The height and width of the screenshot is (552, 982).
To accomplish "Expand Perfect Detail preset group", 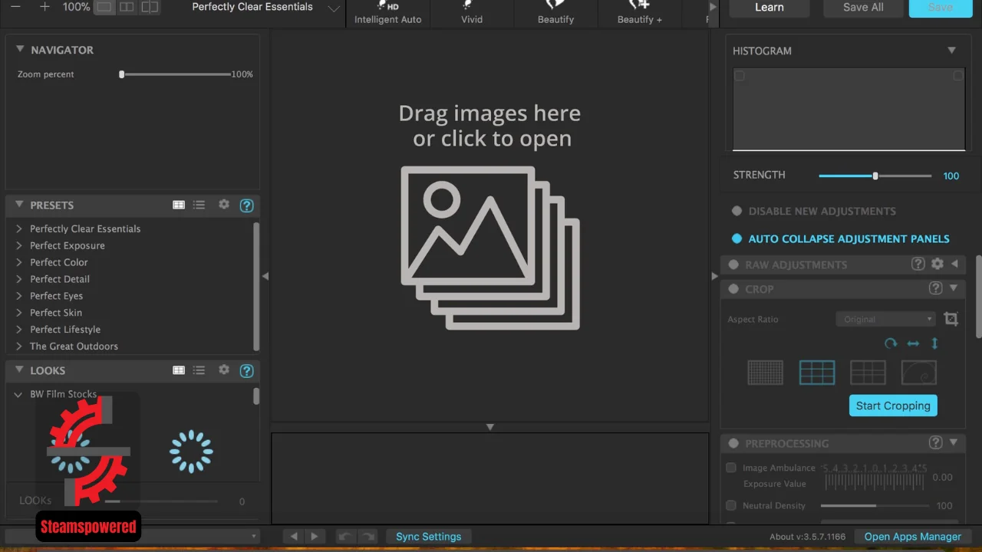I will click(19, 279).
